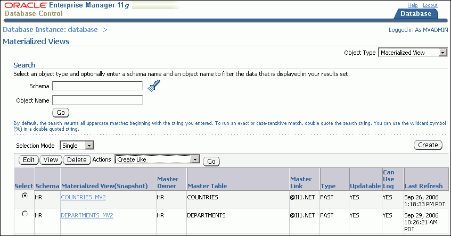Focus the Schema input field
This screenshot has height=236, width=451.
click(x=97, y=86)
